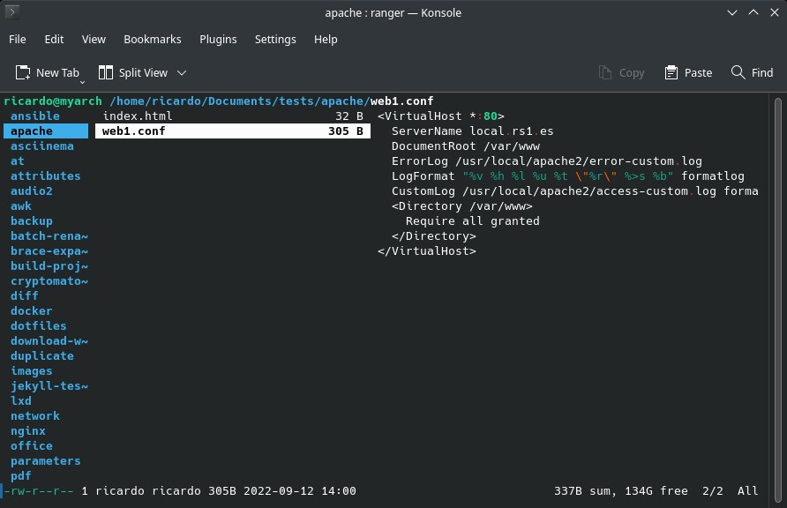Expand the Split View chevron menu

pyautogui.click(x=182, y=73)
